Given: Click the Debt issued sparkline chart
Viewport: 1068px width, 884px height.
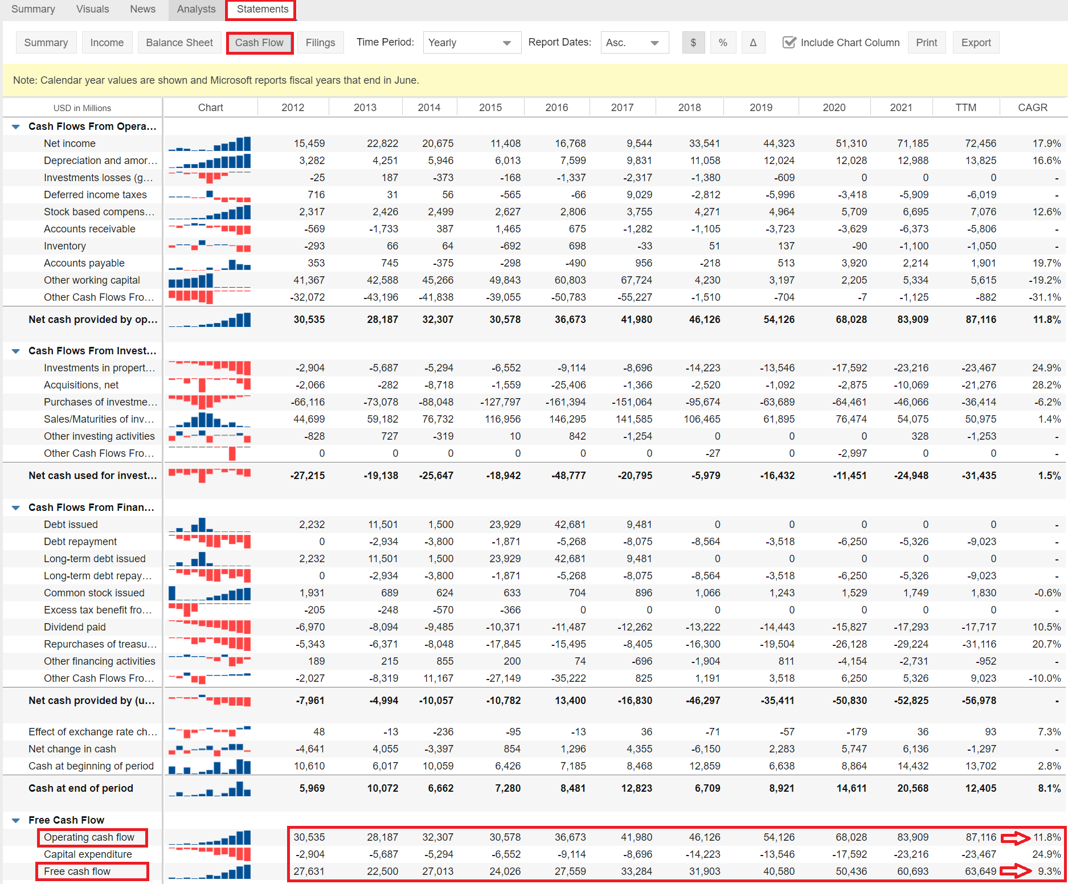Looking at the screenshot, I should click(x=210, y=525).
